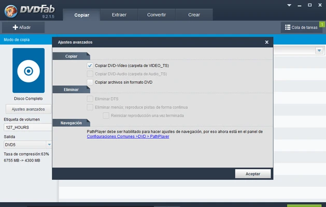Maximize the DVDFab window
The image size is (326, 207).
(310, 5)
